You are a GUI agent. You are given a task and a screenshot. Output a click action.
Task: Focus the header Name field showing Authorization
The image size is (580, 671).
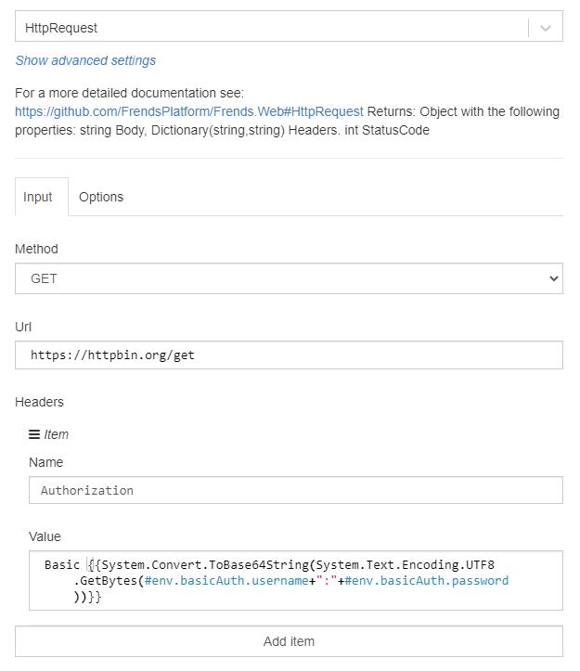click(295, 490)
